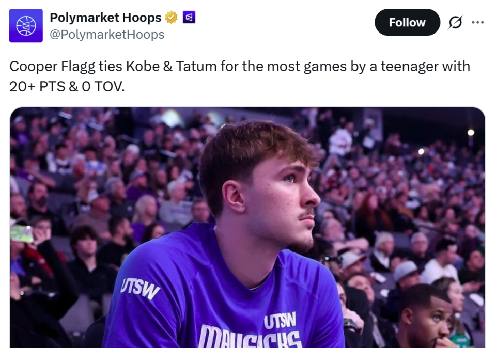Viewport: 496px width, 348px height.
Task: Open the three-dot more options menu
Action: 478,23
